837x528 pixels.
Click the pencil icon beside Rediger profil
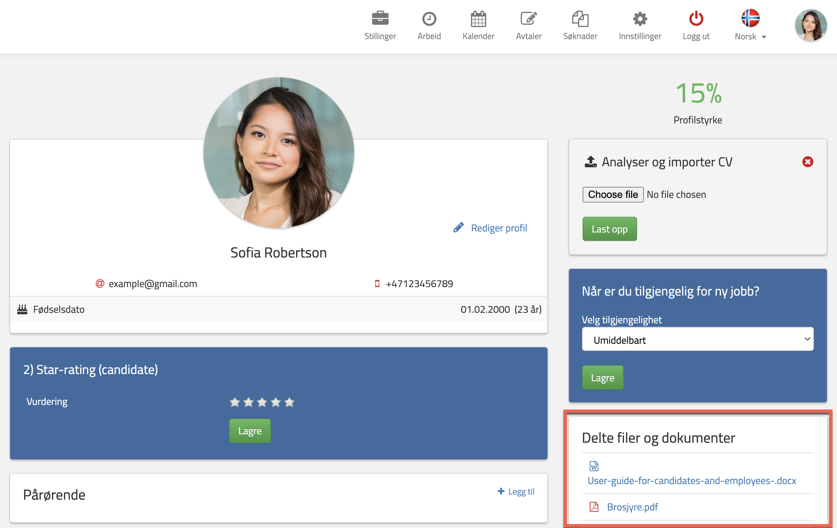click(459, 228)
